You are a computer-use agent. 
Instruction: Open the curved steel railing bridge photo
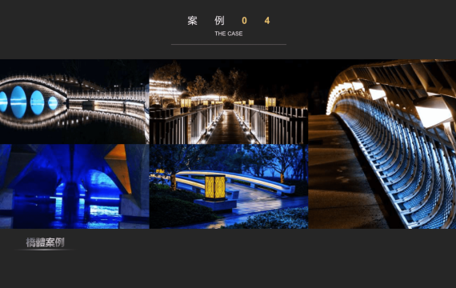pyautogui.click(x=382, y=144)
